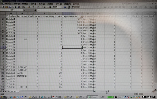The image size is (157, 99).
Task: Open the Department ID filter dropdown
Action: [x=81, y=16]
